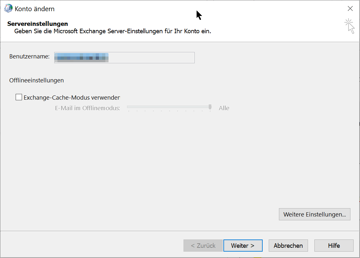360x258 pixels.
Task: Click the Offlineeinstellungen section label
Action: [36, 80]
